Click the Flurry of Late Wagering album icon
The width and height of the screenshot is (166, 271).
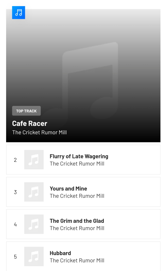34,160
